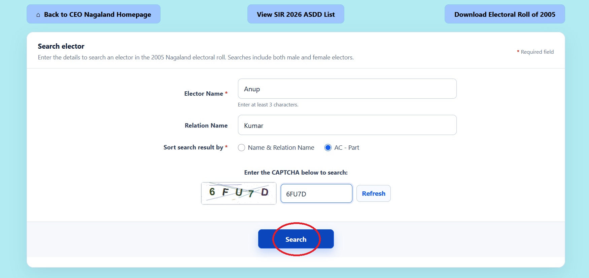Screen dimensions: 589x278
Task: Download Electoral Roll of 2005
Action: (x=505, y=14)
